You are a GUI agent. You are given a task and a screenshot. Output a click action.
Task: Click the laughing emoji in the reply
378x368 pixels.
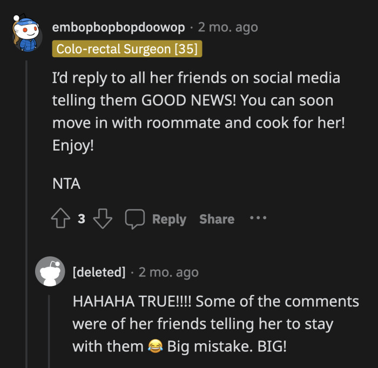[155, 347]
